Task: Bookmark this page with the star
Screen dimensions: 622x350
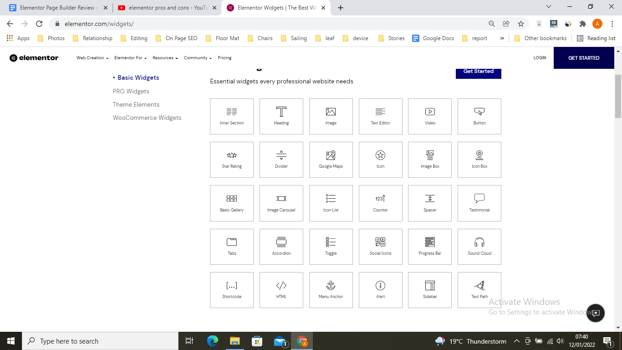Action: [x=521, y=24]
